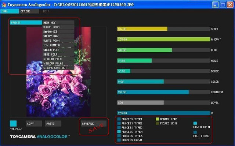Adjust the CONTRAST slider

tap(164, 92)
